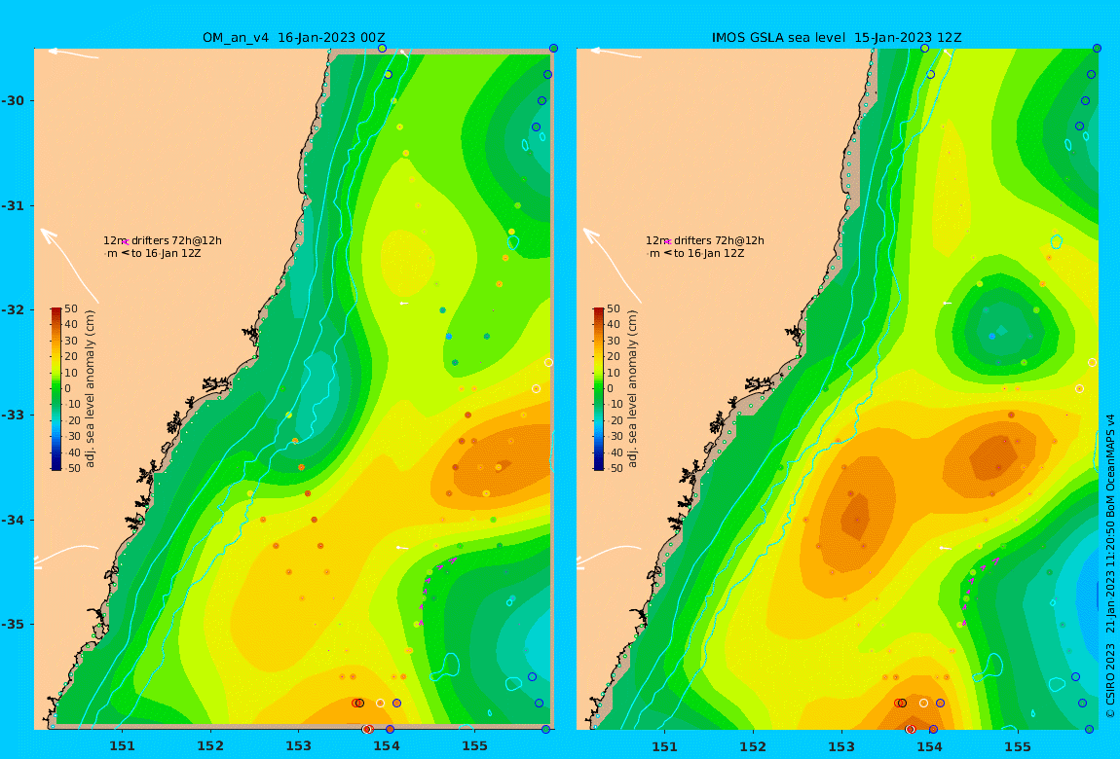
Task: Click the '153' longitude label under the right map
Action: tap(841, 746)
